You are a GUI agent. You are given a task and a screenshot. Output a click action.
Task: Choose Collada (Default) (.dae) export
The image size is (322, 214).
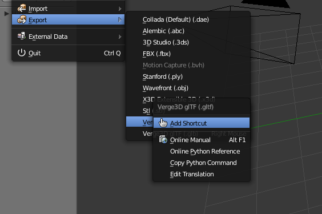(188, 19)
